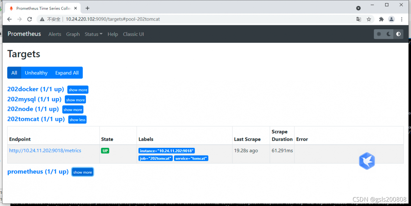Open the Status dropdown menu
Viewport: 411px width, 206px height.
93,34
